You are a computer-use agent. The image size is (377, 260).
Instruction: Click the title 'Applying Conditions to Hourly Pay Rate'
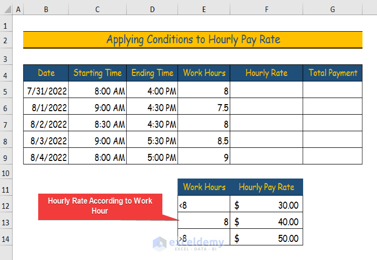coord(193,40)
